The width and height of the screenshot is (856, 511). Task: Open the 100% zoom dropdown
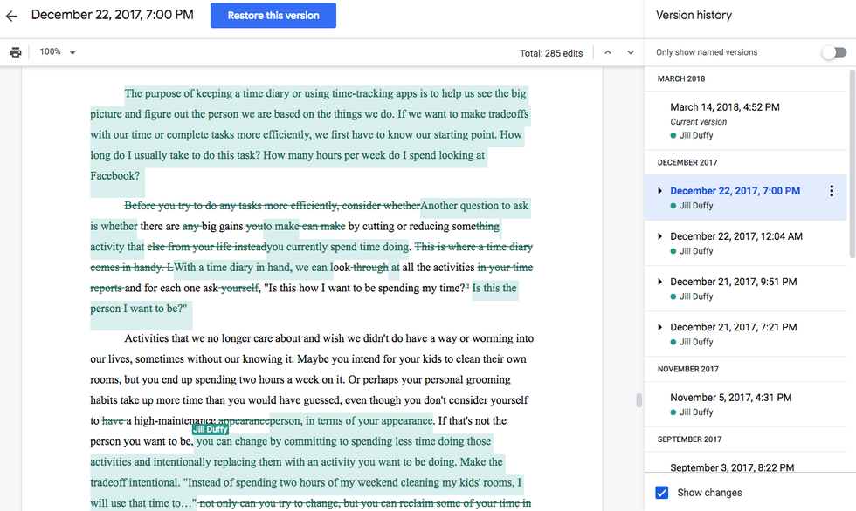point(58,52)
